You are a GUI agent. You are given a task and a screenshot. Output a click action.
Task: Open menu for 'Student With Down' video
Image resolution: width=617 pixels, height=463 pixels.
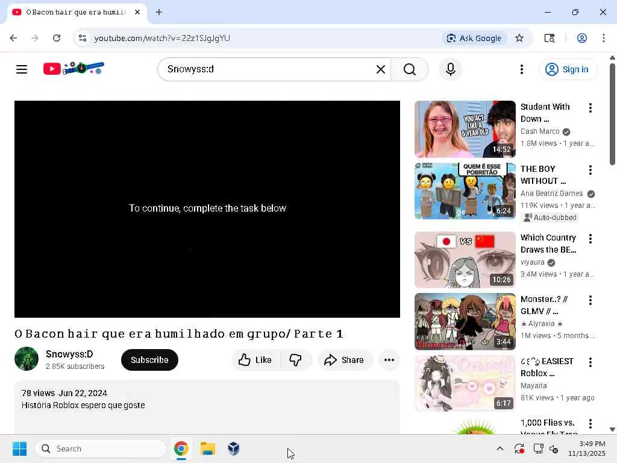coord(590,108)
